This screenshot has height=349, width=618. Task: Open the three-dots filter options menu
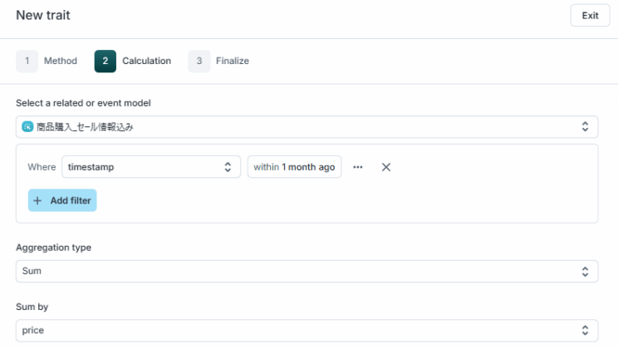[x=357, y=167]
